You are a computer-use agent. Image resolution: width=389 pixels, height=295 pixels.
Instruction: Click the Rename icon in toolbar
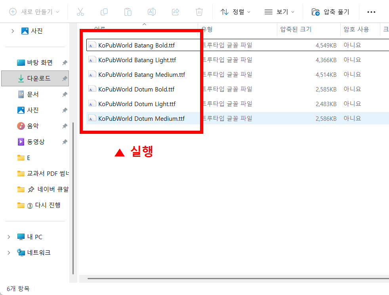[152, 12]
